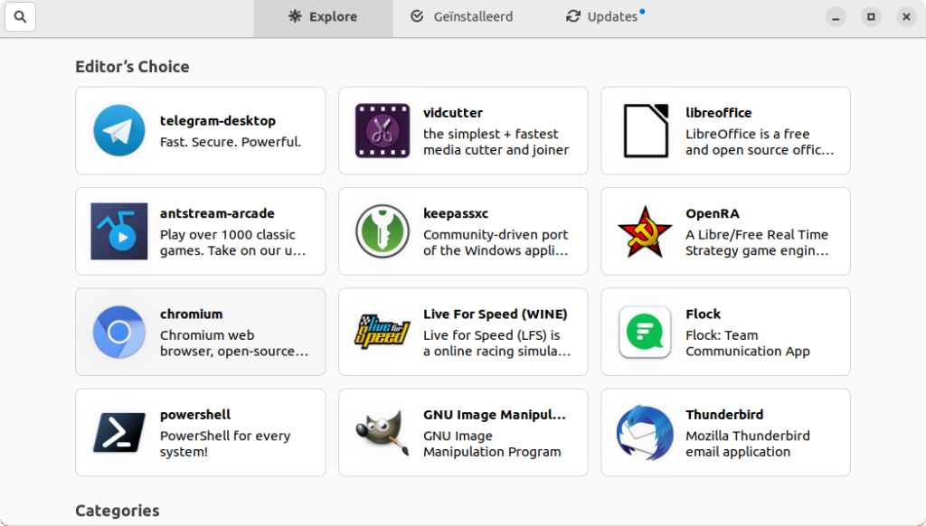Open the antstream-arcade app title
926x526 pixels.
point(217,213)
